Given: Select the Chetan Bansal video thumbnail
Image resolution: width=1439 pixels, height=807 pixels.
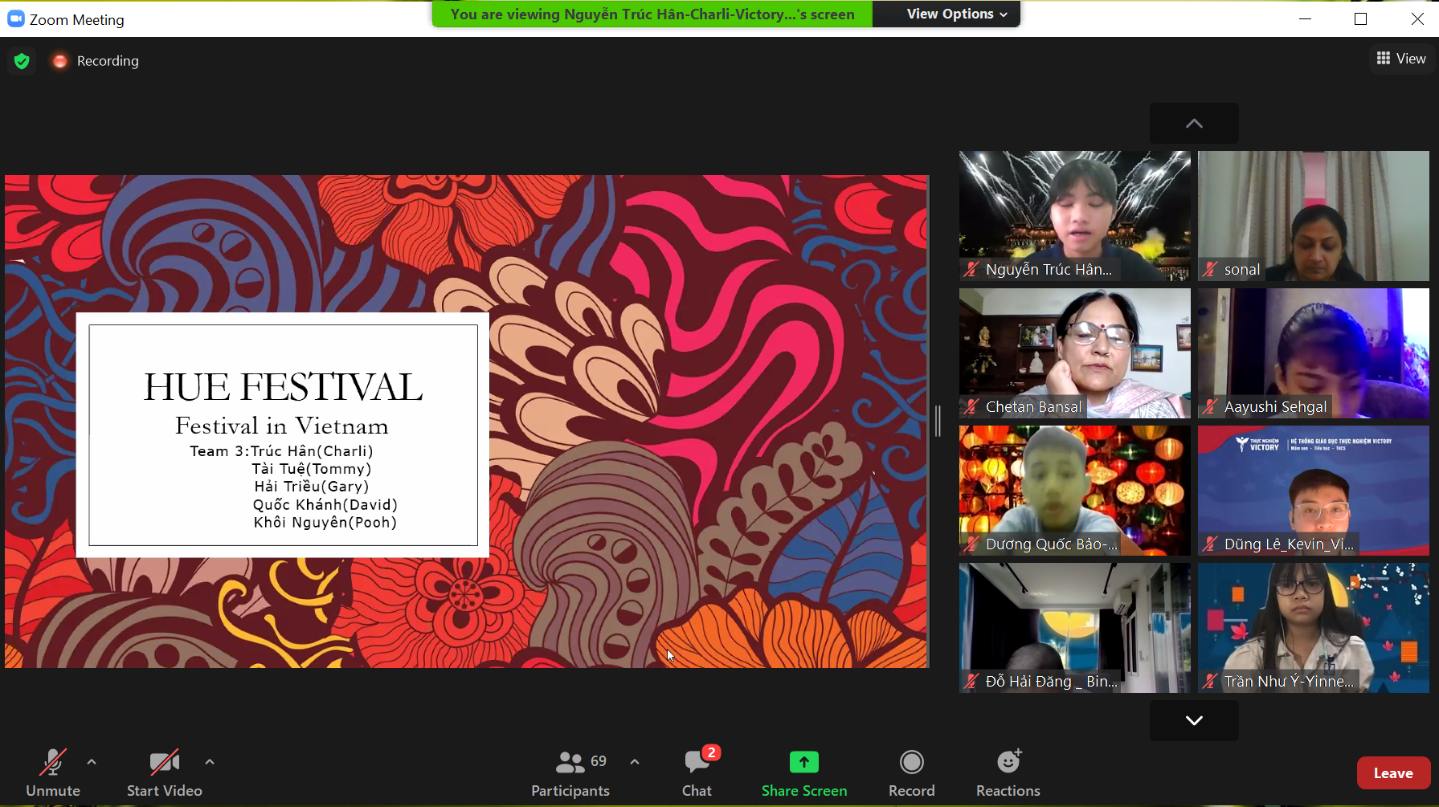Looking at the screenshot, I should click(1074, 353).
